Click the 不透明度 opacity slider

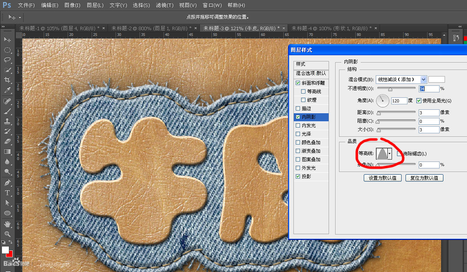point(396,89)
